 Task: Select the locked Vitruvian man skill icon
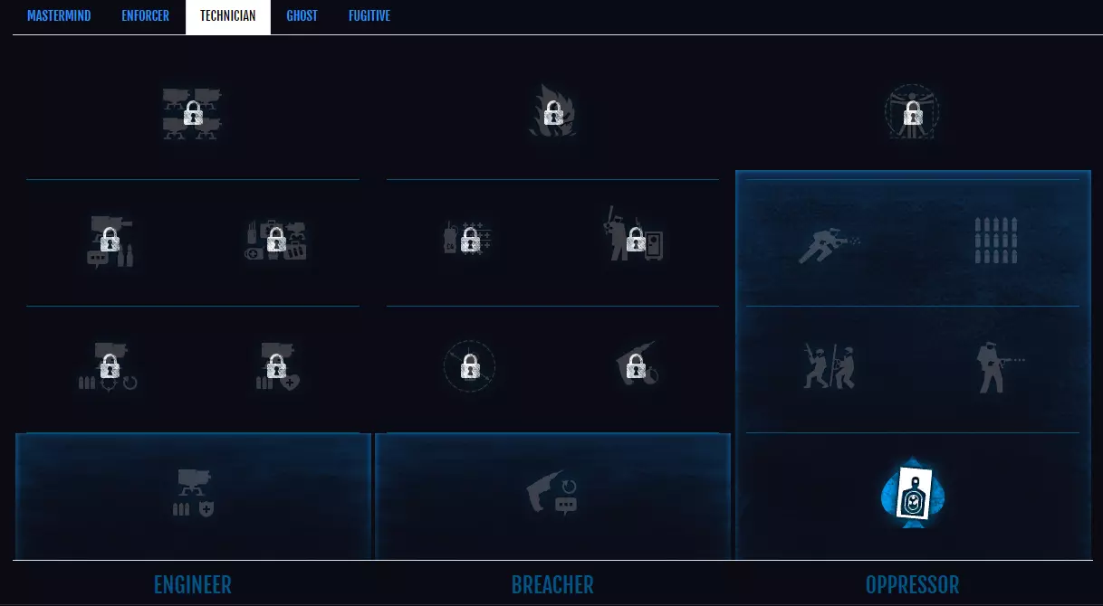(912, 112)
